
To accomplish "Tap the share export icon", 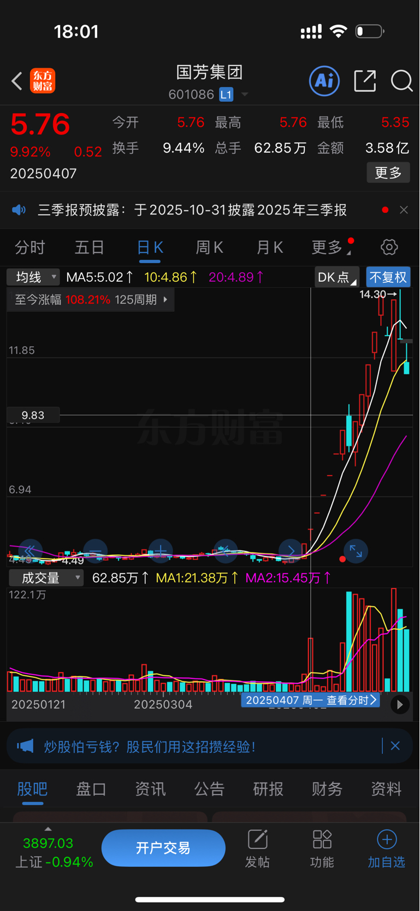I will tap(365, 81).
